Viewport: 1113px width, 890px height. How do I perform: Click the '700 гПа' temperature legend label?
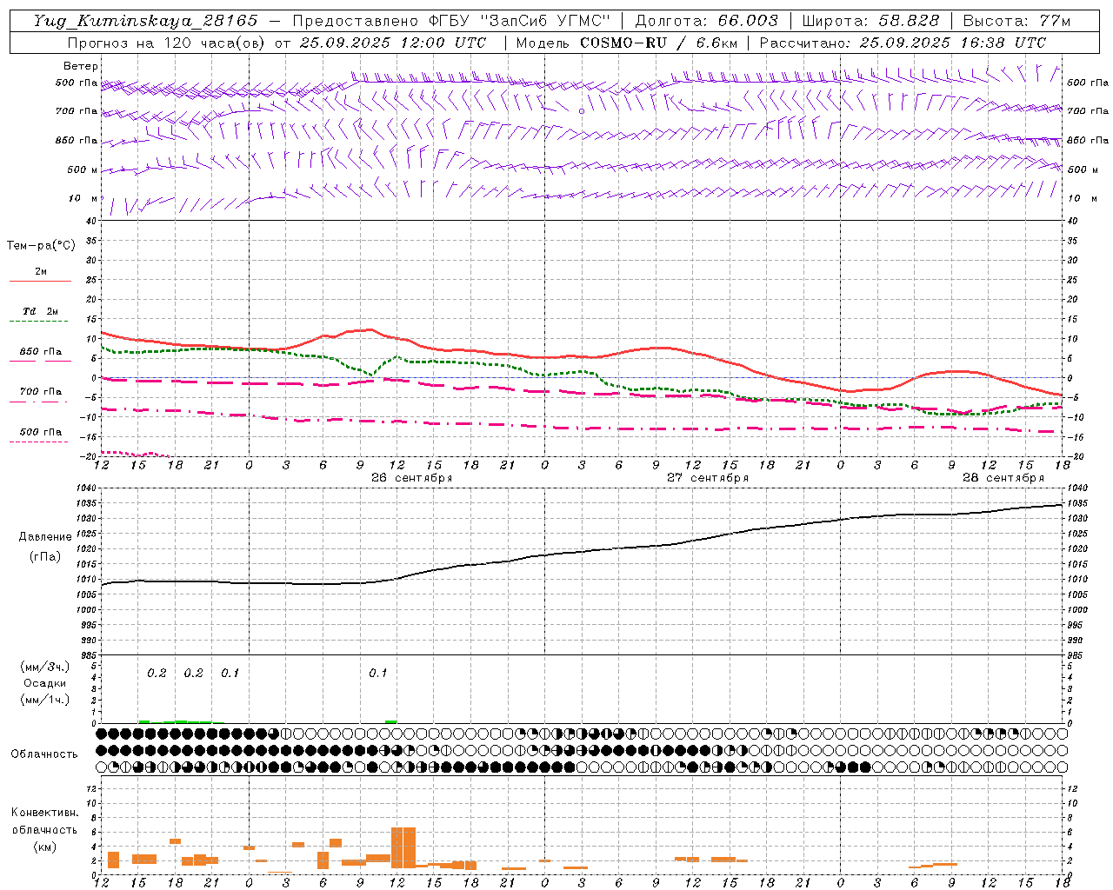click(x=41, y=392)
